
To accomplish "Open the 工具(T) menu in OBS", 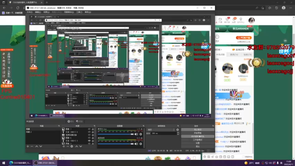I will click(79, 12).
